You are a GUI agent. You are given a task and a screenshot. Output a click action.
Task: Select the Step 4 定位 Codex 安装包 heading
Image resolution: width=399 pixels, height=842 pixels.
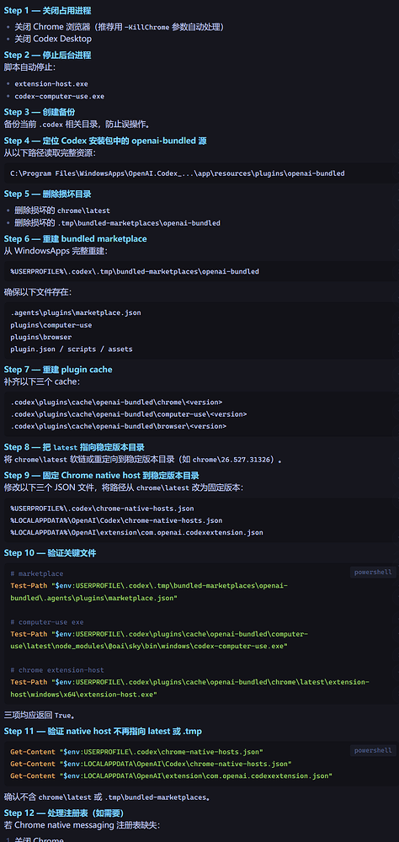[x=105, y=141]
